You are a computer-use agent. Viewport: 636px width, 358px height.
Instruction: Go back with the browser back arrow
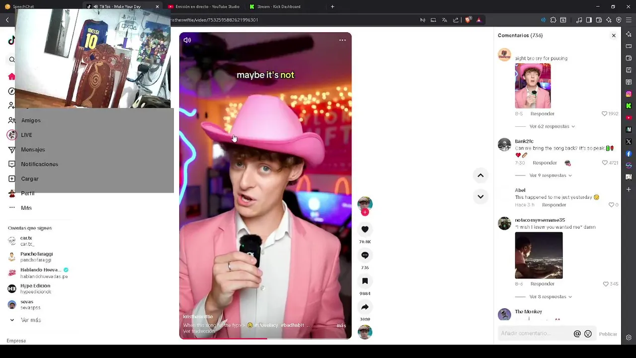(7, 20)
